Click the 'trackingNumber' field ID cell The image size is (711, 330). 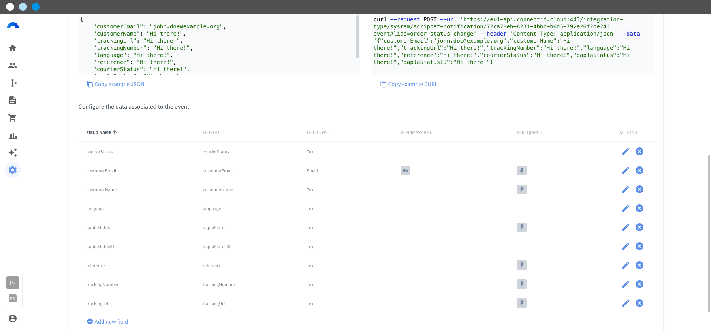[219, 285]
